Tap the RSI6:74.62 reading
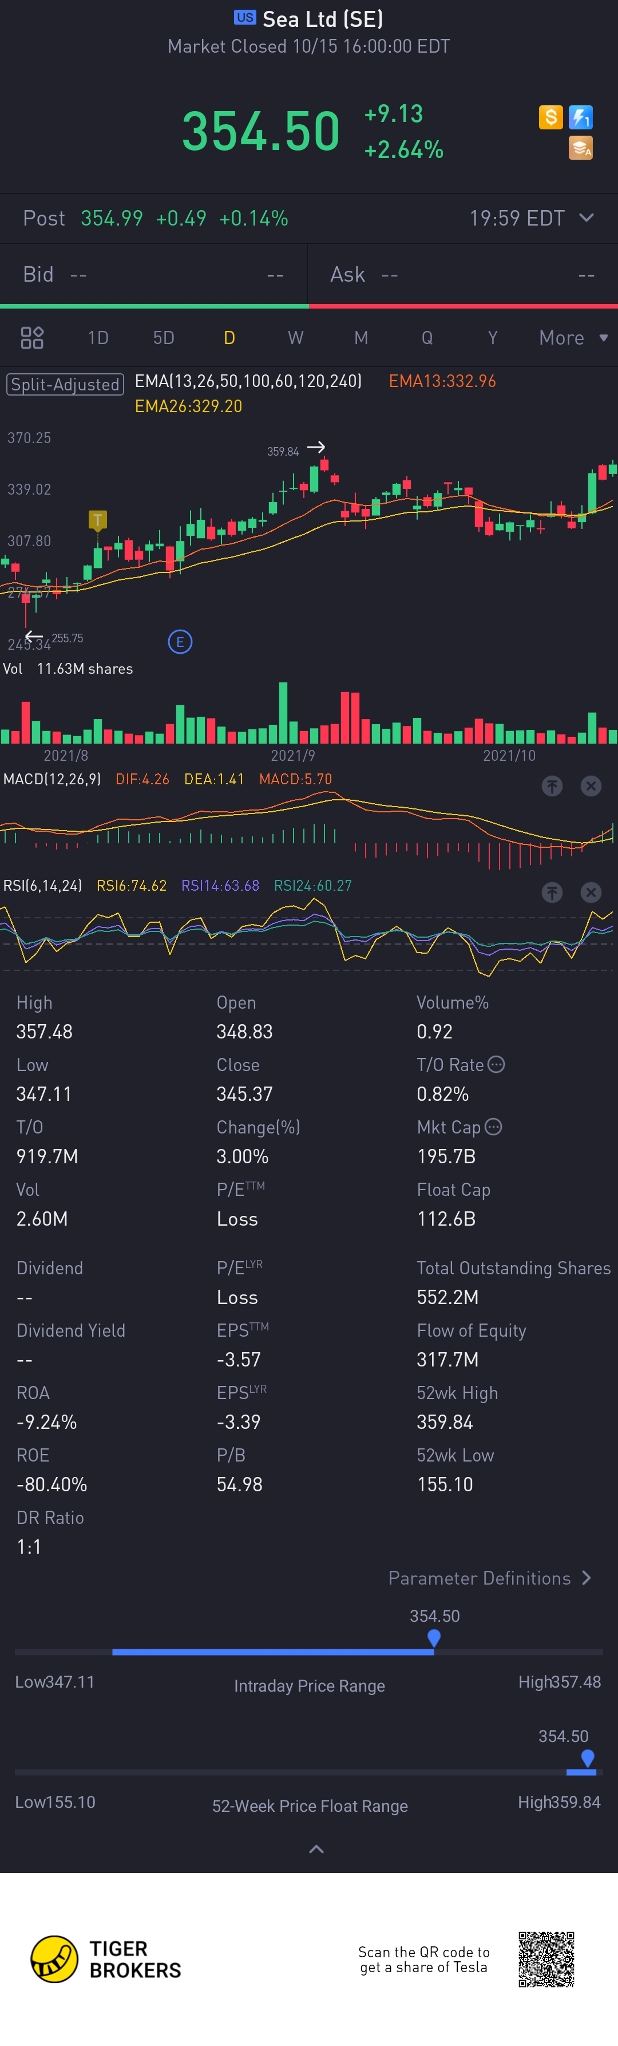Screen dimensions: 618x2046 (132, 885)
